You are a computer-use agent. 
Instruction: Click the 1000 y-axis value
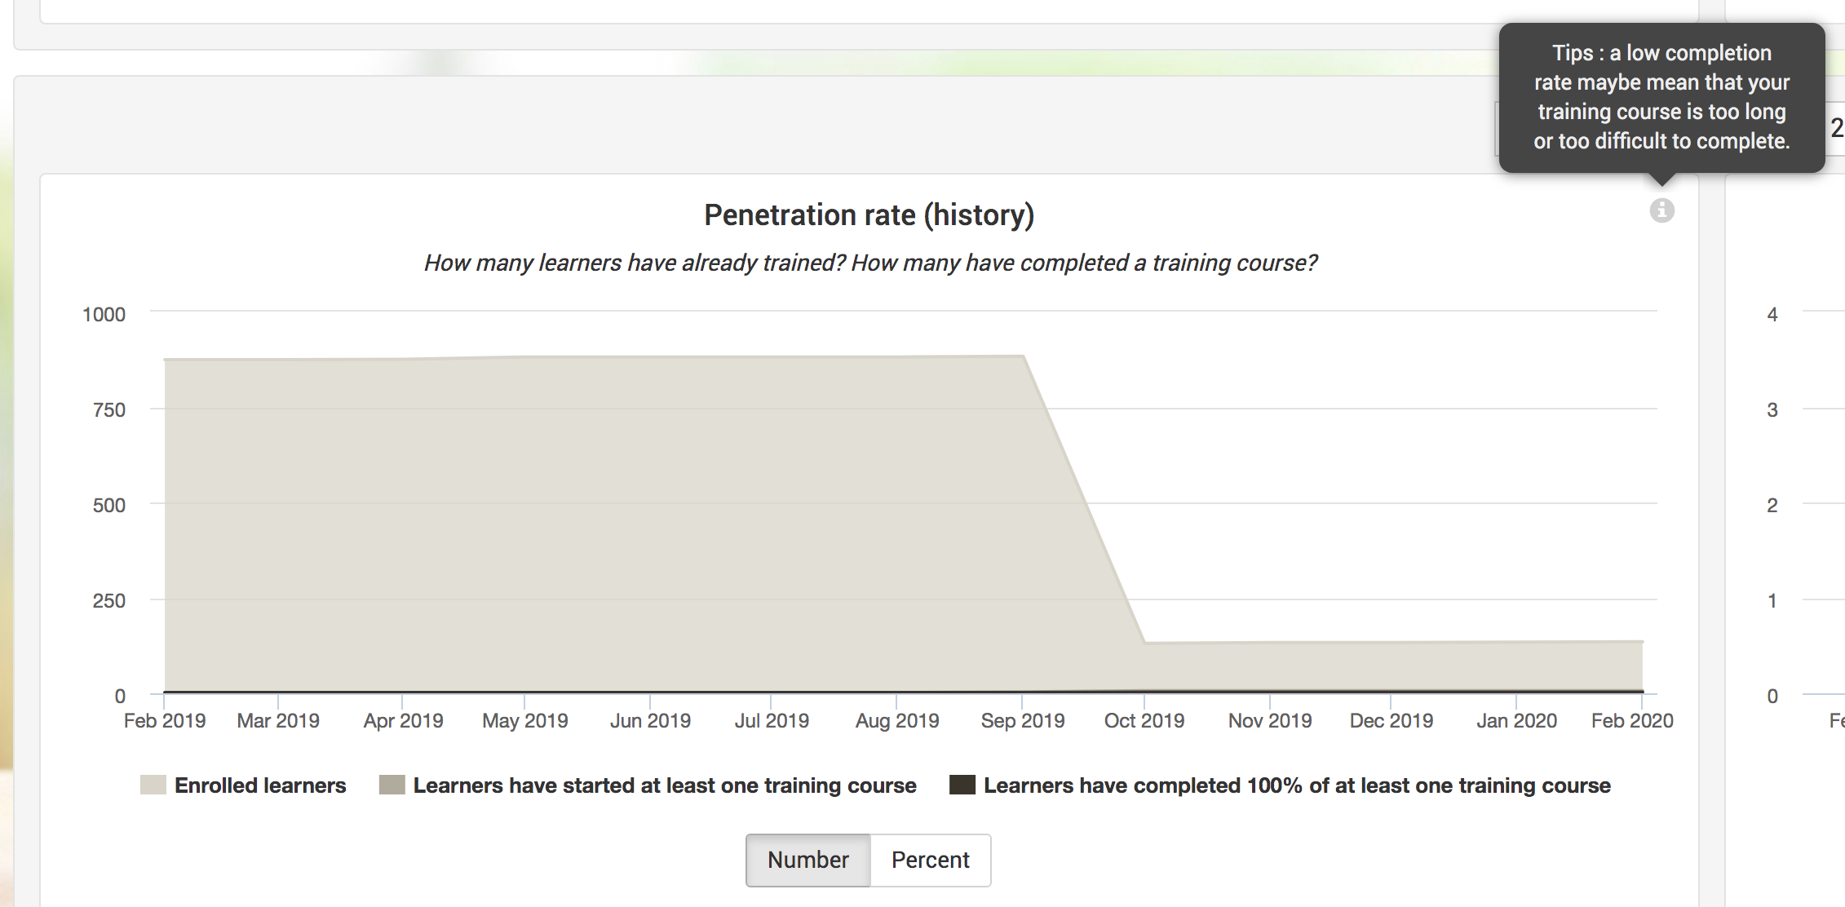[x=104, y=315]
